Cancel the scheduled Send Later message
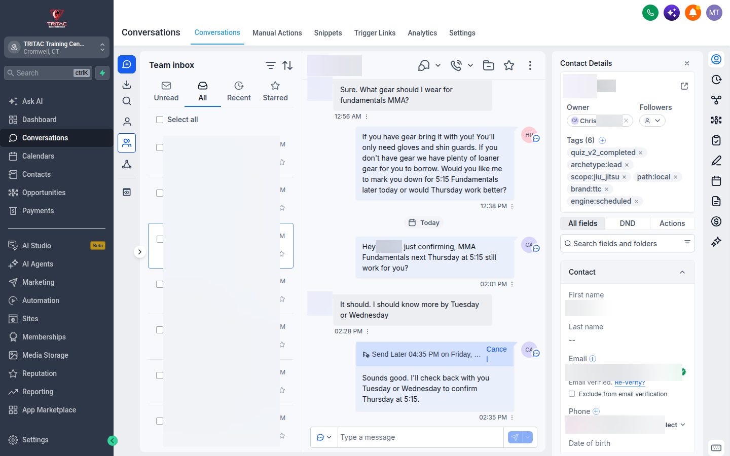730x456 pixels. coord(496,354)
